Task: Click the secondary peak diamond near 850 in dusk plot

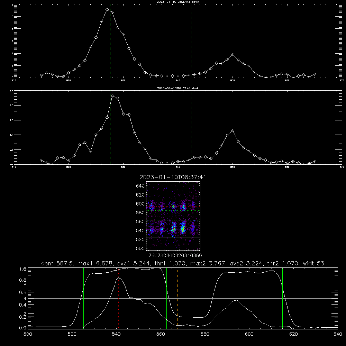Action: pyautogui.click(x=233, y=131)
